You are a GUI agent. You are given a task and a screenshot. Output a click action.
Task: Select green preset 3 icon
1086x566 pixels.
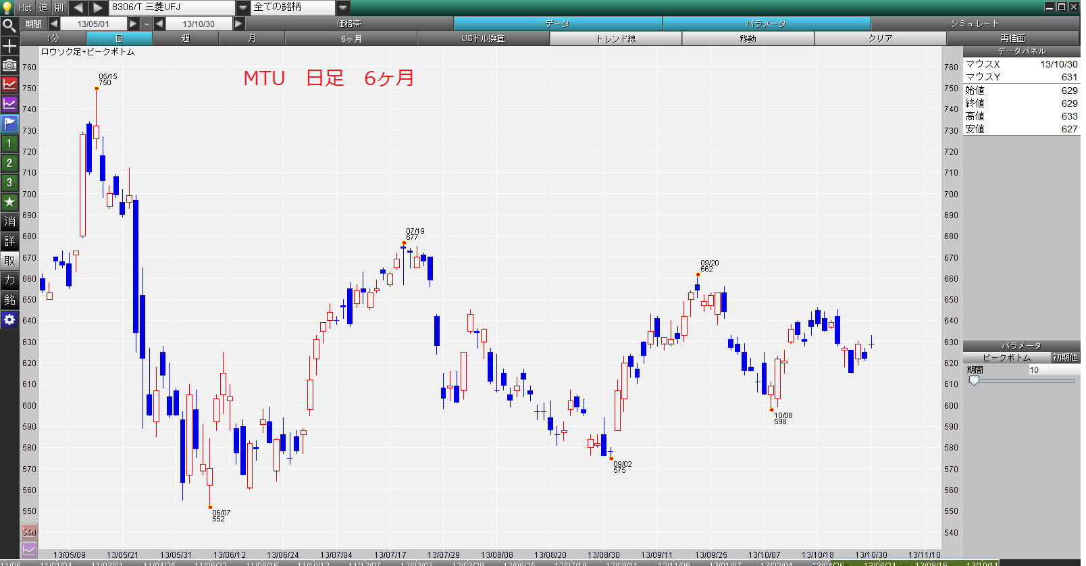point(9,182)
